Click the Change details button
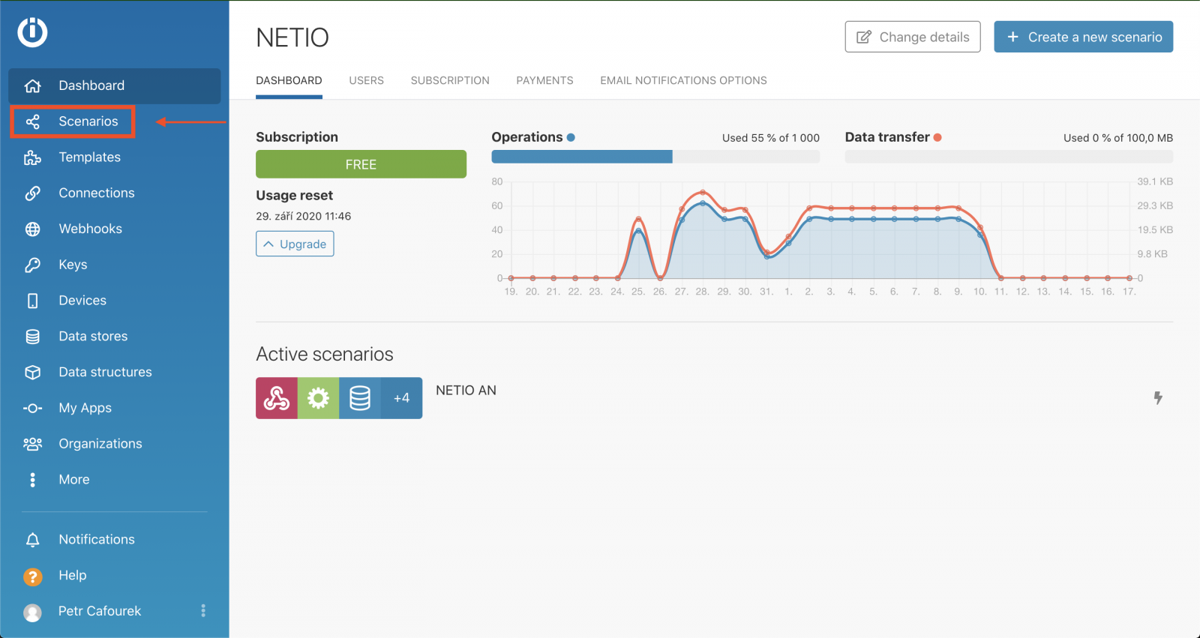Screen dimensions: 1200x638 pyautogui.click(x=913, y=37)
